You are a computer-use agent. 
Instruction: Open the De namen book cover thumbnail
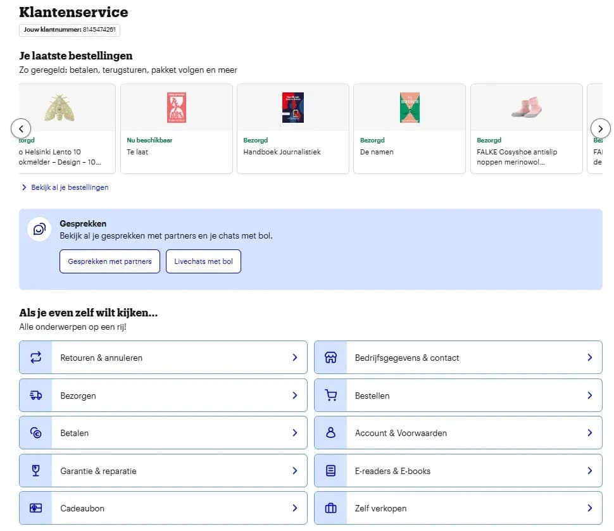tap(410, 108)
